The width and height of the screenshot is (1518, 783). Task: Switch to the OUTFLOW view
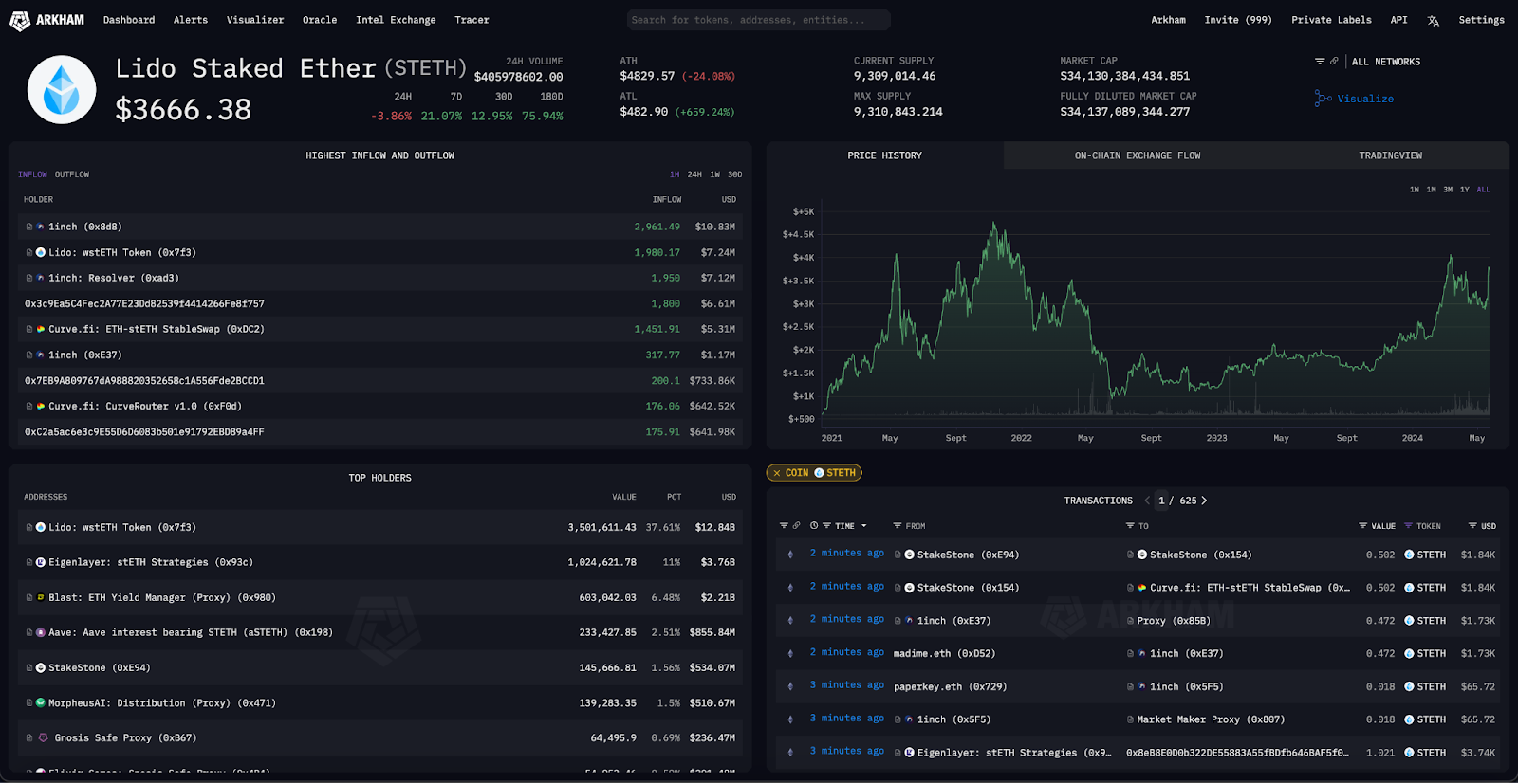72,175
